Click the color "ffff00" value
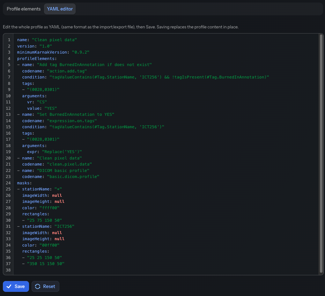This screenshot has height=296, width=325. [x=49, y=208]
